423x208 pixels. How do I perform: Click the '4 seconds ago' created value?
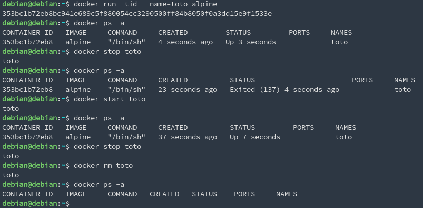click(x=185, y=42)
